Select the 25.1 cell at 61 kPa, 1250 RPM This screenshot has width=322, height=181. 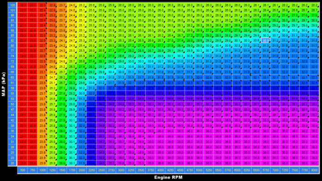52,83
